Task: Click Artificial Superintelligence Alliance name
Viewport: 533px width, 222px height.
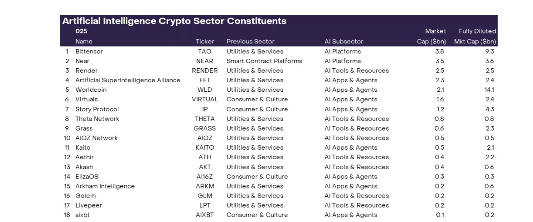Action: click(x=128, y=80)
